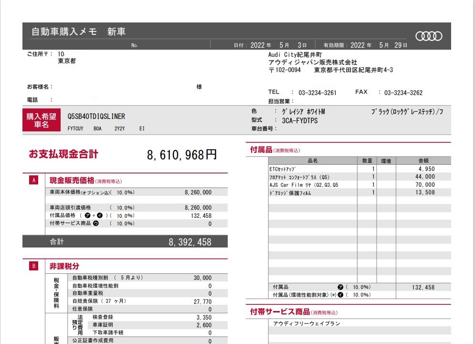This screenshot has width=475, height=344.
Task: Click the ETC setup price 4,950
Action: click(426, 169)
